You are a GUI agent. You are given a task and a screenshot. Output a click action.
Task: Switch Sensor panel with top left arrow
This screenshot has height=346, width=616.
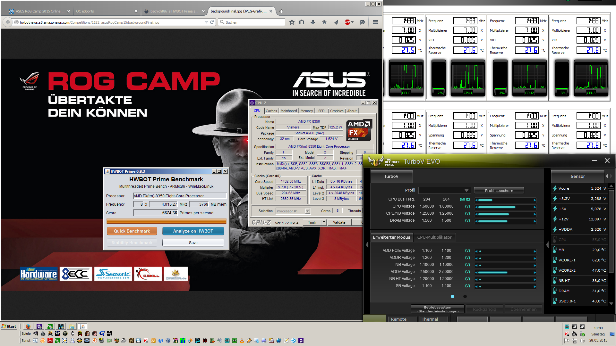(x=607, y=176)
